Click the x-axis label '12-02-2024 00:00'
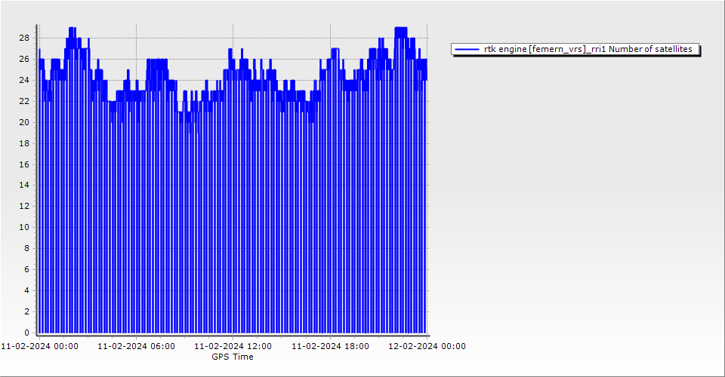725x377 pixels. coord(427,347)
